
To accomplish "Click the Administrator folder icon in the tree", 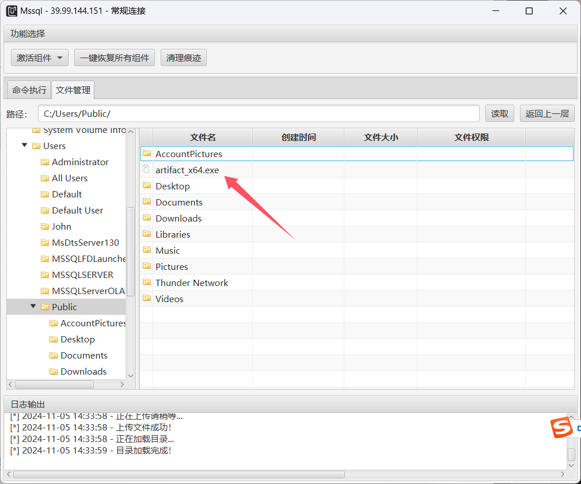I will click(x=45, y=162).
